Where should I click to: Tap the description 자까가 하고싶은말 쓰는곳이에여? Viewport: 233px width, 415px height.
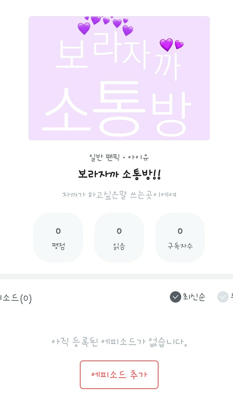point(119,195)
